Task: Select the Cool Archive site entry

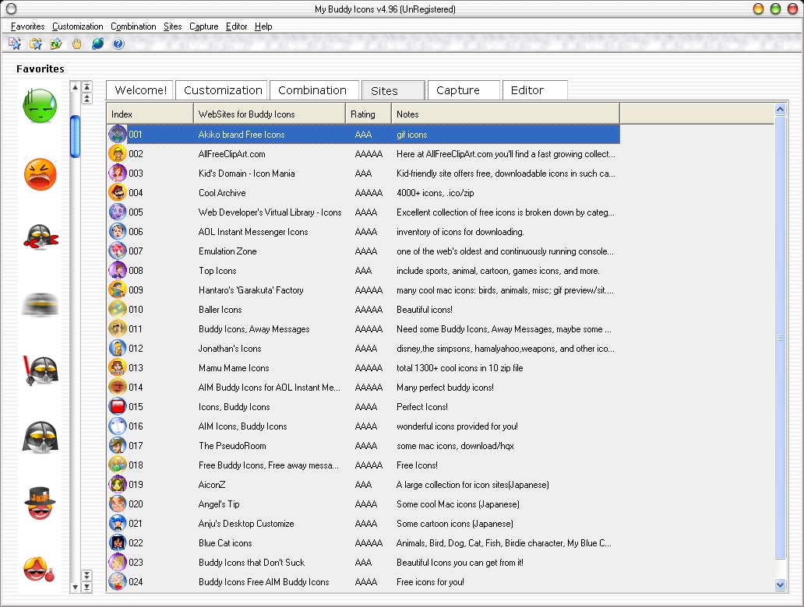Action: [364, 192]
